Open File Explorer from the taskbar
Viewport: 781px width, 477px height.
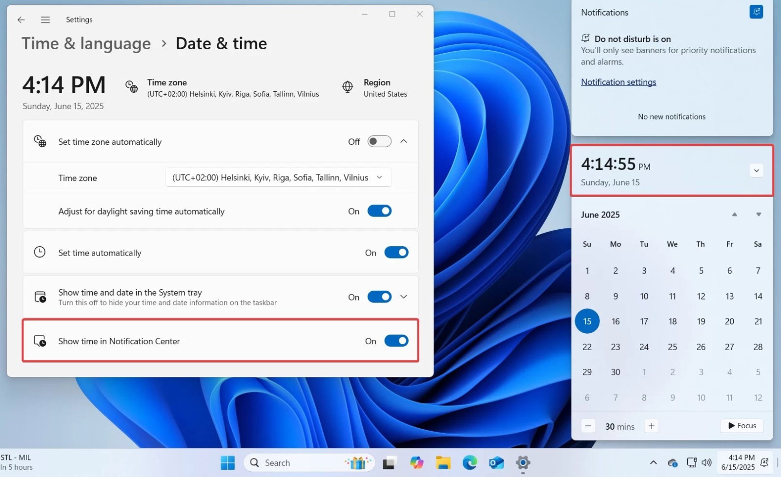tap(443, 462)
